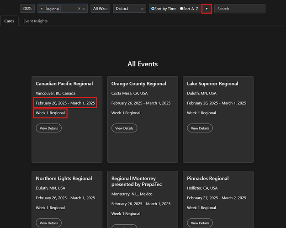Click Monterrey, N.L., Mexico location text

coord(132,194)
